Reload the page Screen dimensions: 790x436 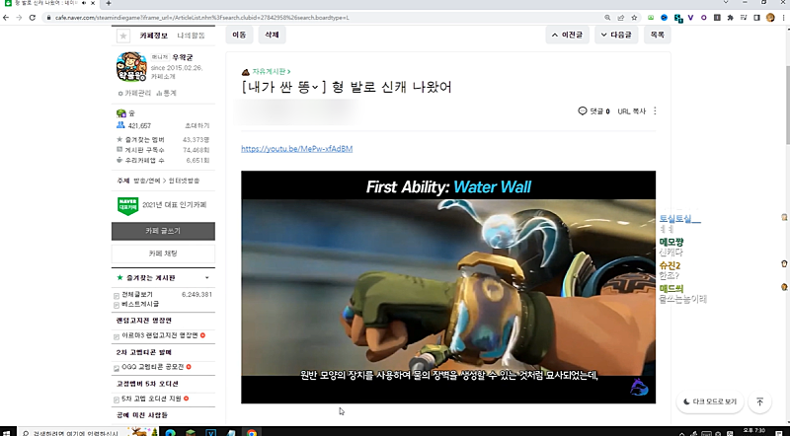pyautogui.click(x=33, y=18)
